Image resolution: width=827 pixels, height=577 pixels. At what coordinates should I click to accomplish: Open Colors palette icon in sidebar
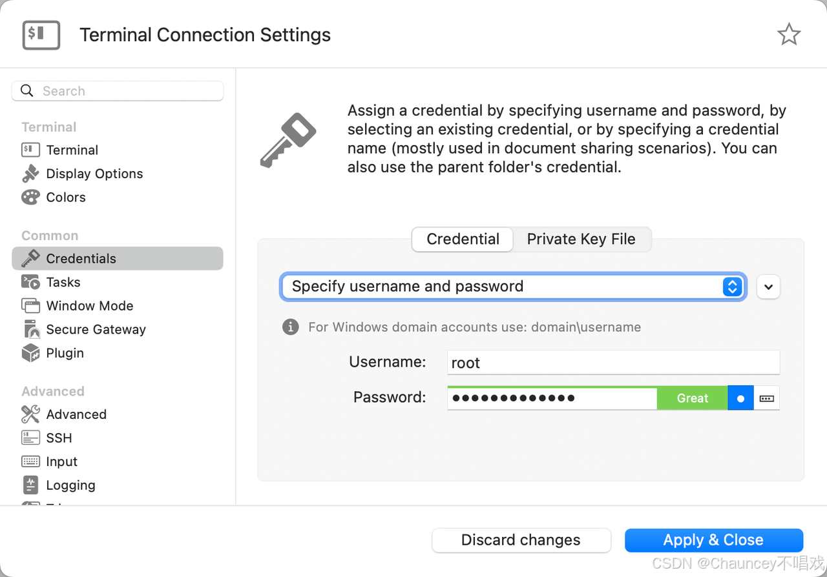tap(30, 197)
